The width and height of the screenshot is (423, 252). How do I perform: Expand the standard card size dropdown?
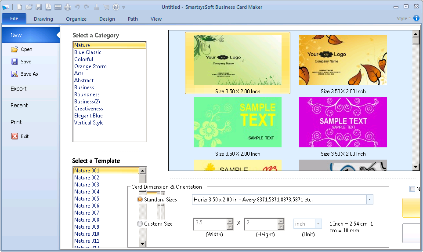[x=369, y=200]
